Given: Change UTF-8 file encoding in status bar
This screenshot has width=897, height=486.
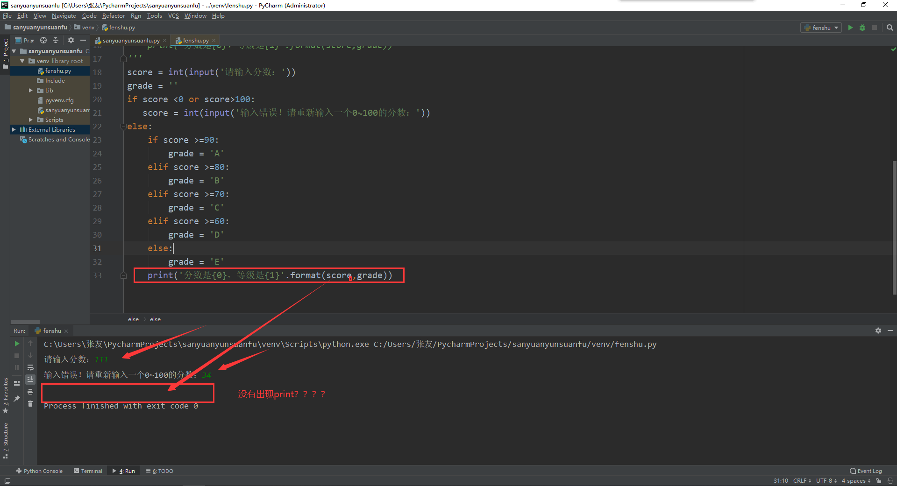Looking at the screenshot, I should pos(826,481).
